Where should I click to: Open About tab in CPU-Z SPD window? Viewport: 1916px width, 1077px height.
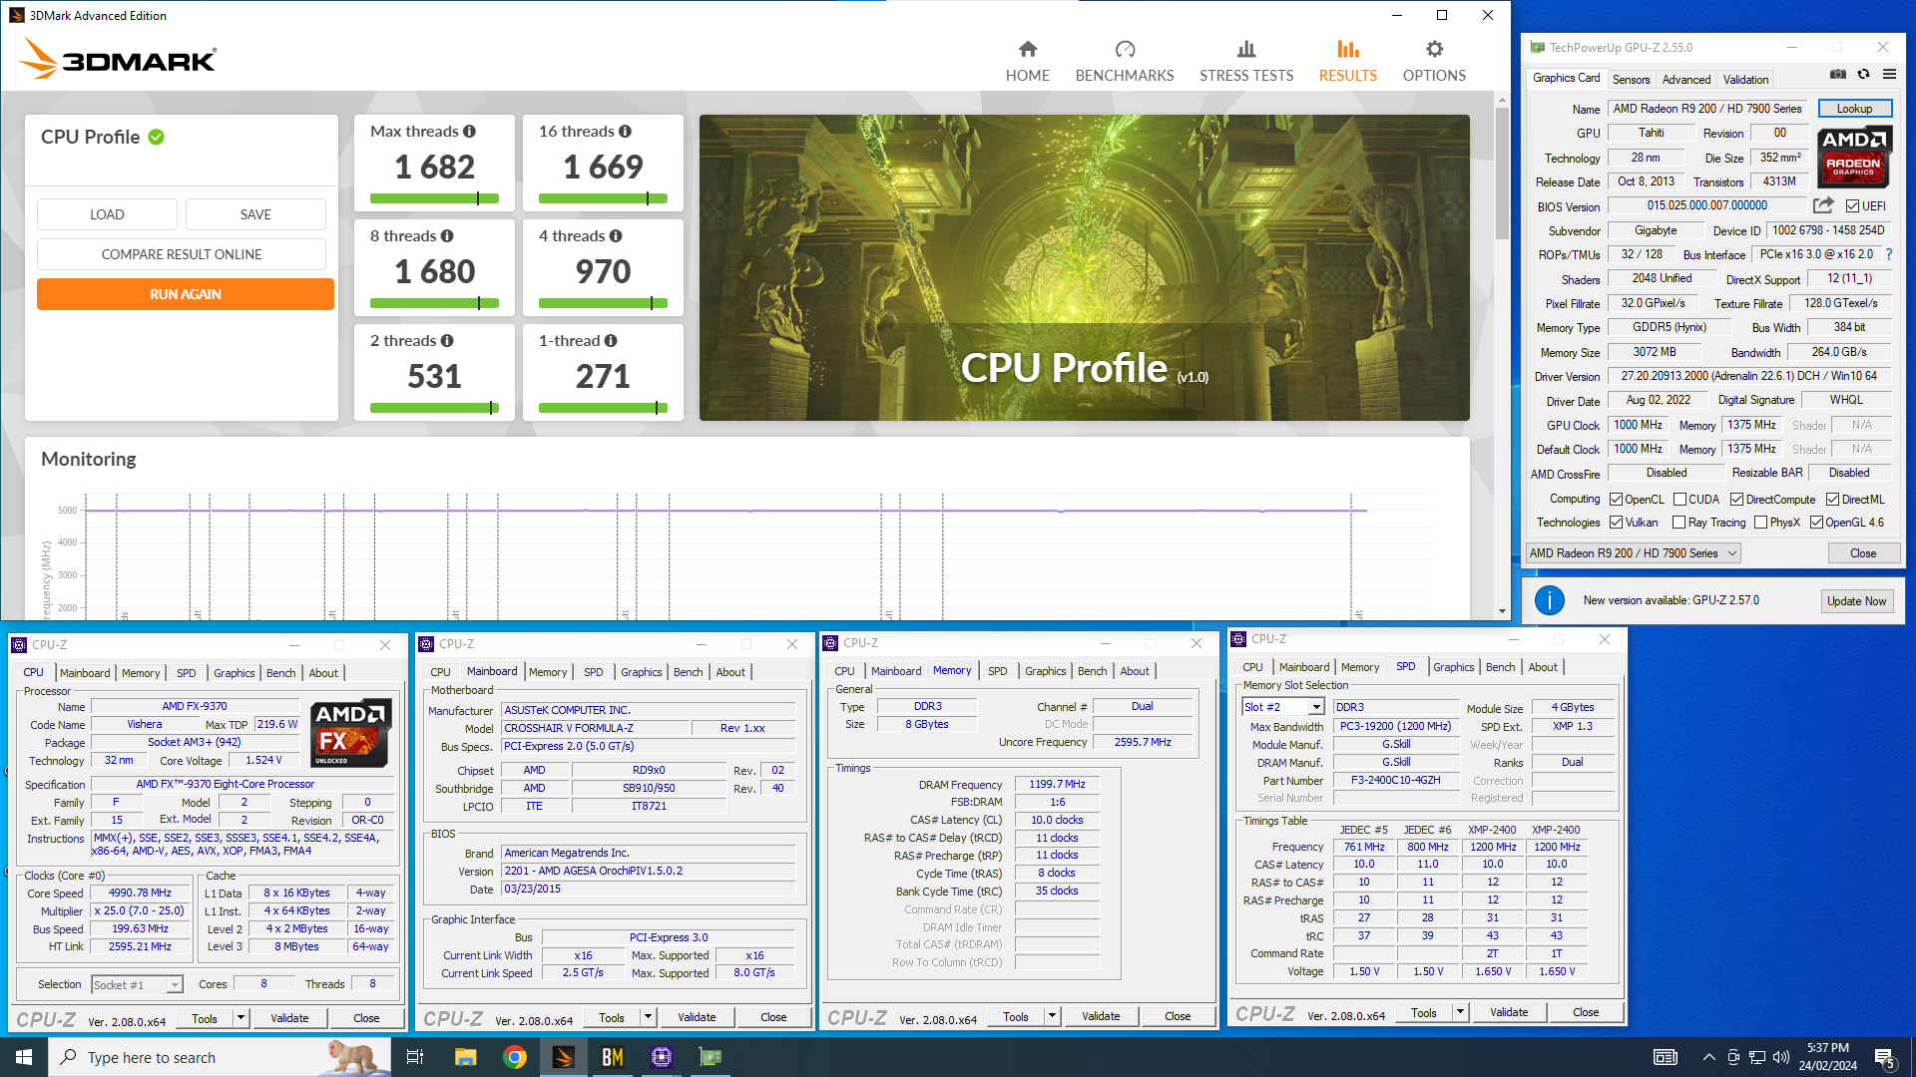pos(1543,667)
